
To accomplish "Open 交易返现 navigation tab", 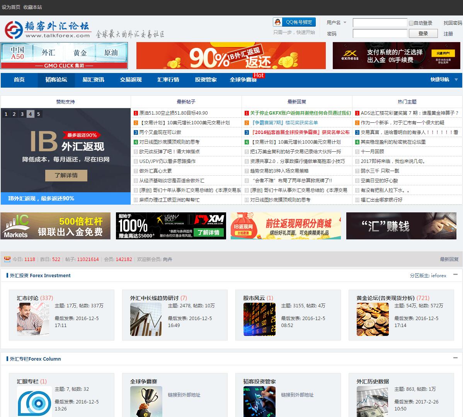I will (131, 80).
